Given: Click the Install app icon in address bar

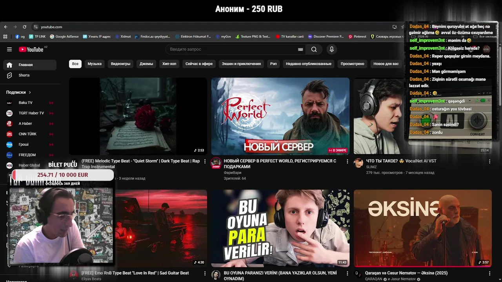Looking at the screenshot, I should pos(395,27).
